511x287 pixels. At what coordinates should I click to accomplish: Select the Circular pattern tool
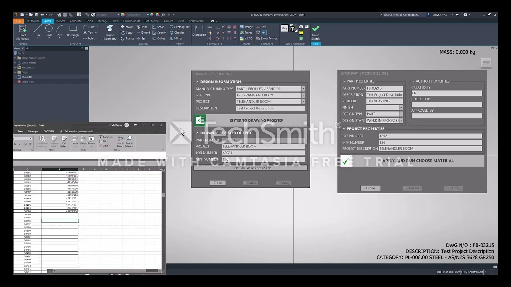pyautogui.click(x=177, y=33)
